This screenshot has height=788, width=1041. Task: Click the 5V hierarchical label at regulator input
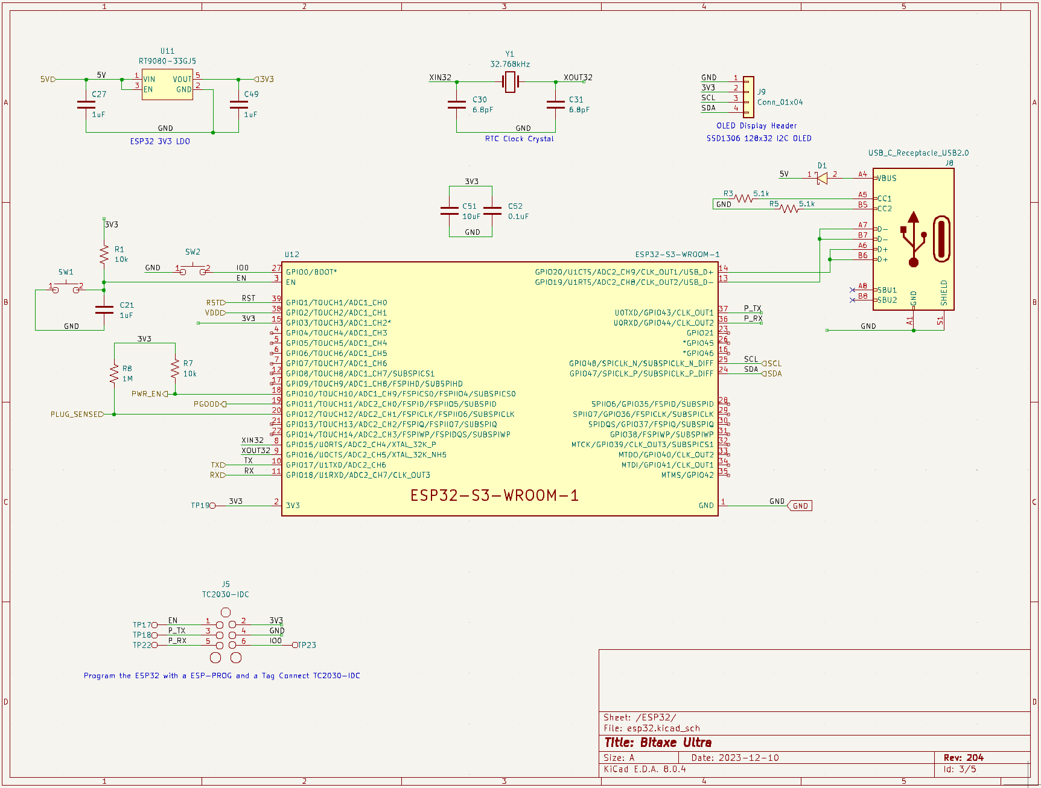click(48, 79)
